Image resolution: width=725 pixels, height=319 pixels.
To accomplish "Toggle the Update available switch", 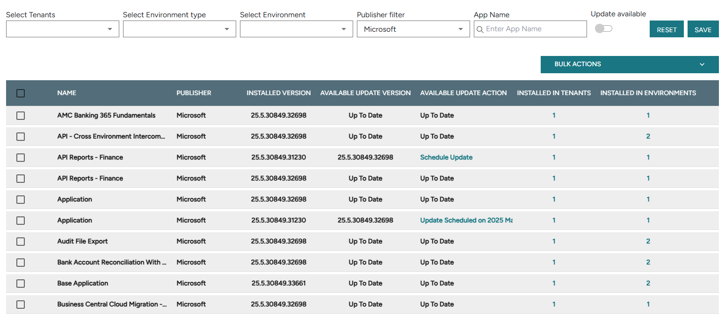I will click(x=603, y=29).
